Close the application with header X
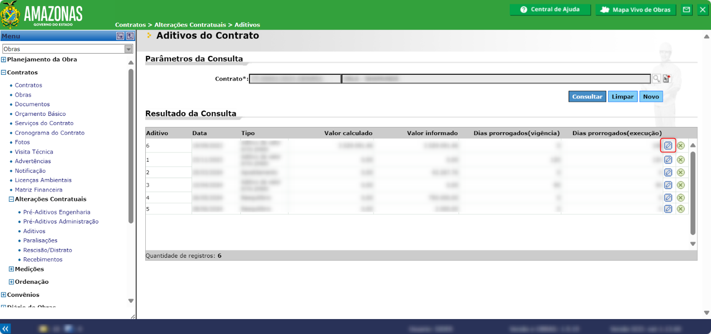 pyautogui.click(x=702, y=10)
